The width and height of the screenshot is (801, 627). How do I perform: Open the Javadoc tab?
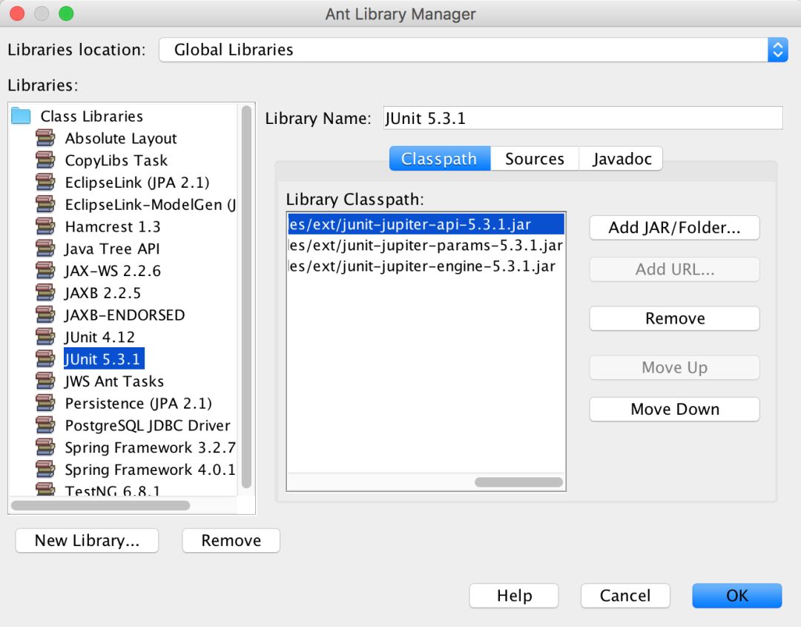point(622,158)
